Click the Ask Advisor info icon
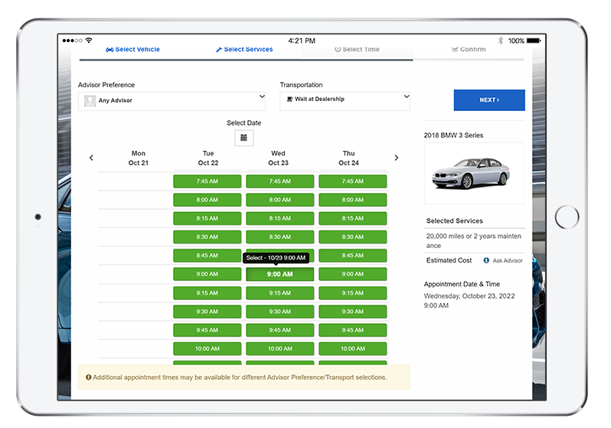Screen dimensions: 611x428 [486, 261]
